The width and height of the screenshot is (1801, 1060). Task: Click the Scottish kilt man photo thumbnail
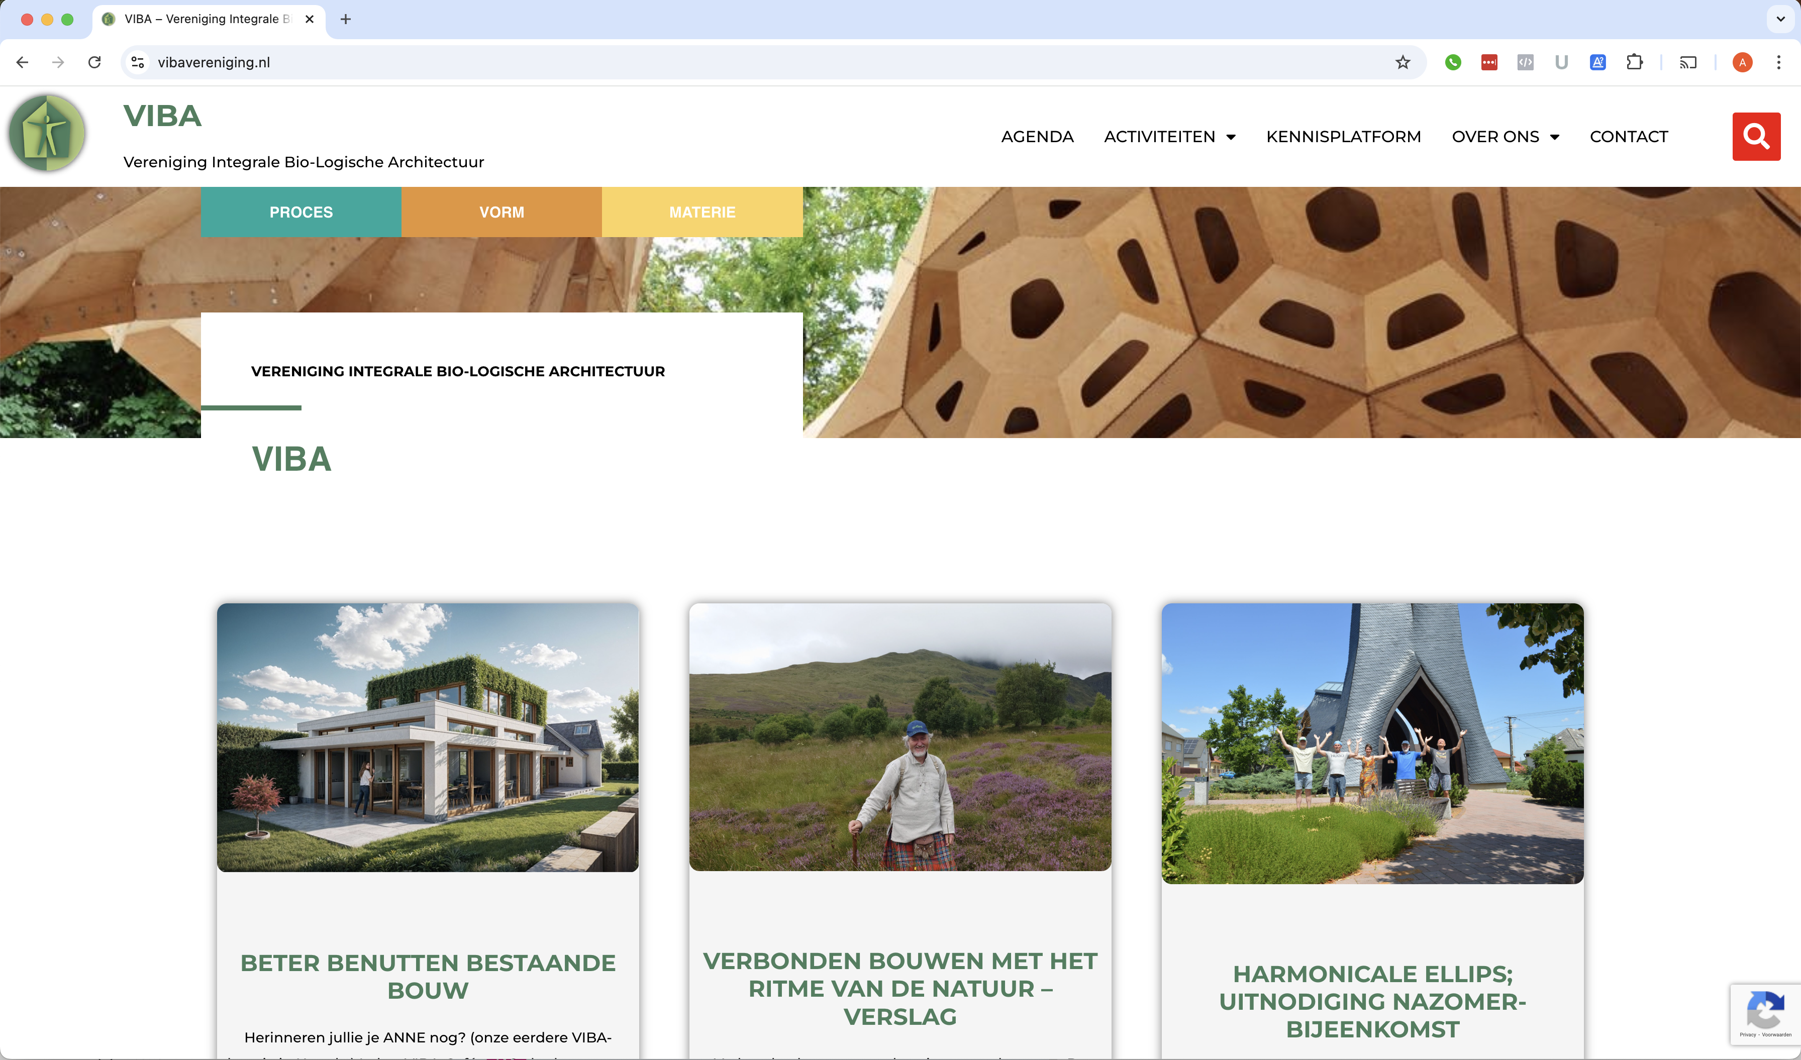(900, 737)
